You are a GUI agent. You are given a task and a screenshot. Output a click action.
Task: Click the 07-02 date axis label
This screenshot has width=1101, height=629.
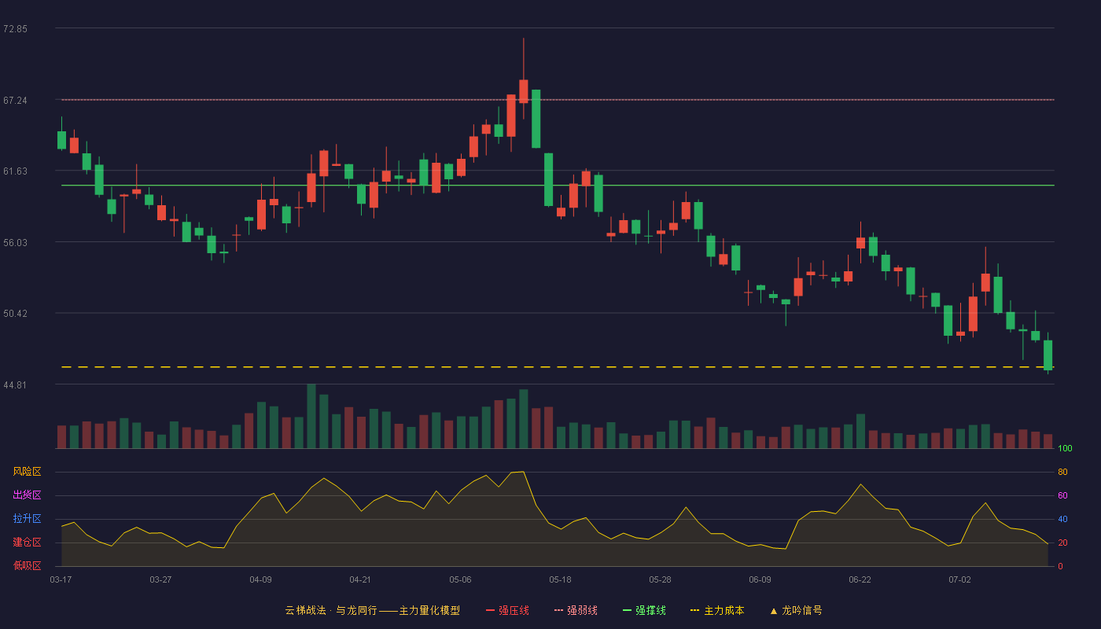[959, 579]
